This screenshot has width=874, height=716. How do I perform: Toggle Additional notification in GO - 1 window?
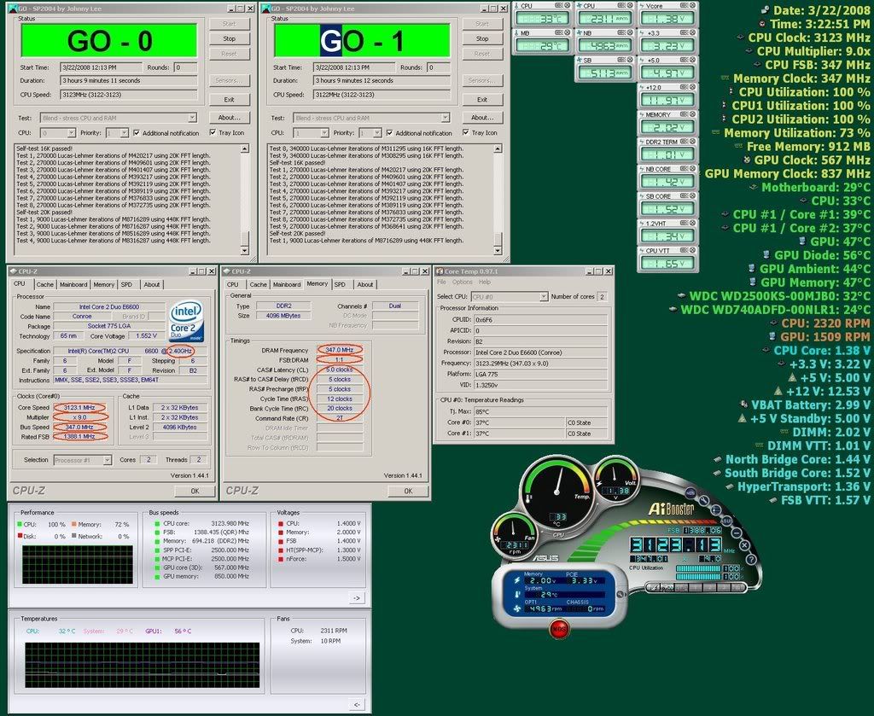pos(419,133)
